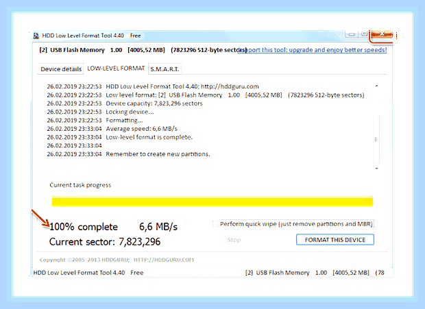
Task: Click the greyed Stop button
Action: tap(234, 240)
